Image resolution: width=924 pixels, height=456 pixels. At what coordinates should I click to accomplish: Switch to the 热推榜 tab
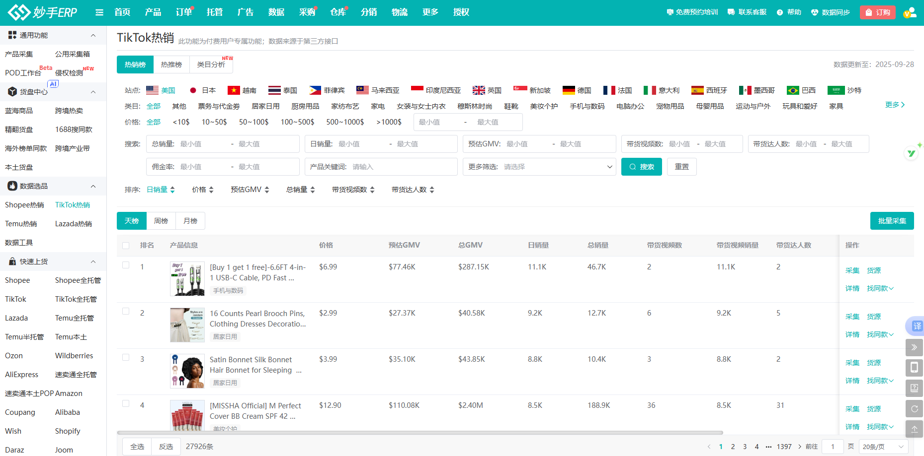(x=171, y=65)
